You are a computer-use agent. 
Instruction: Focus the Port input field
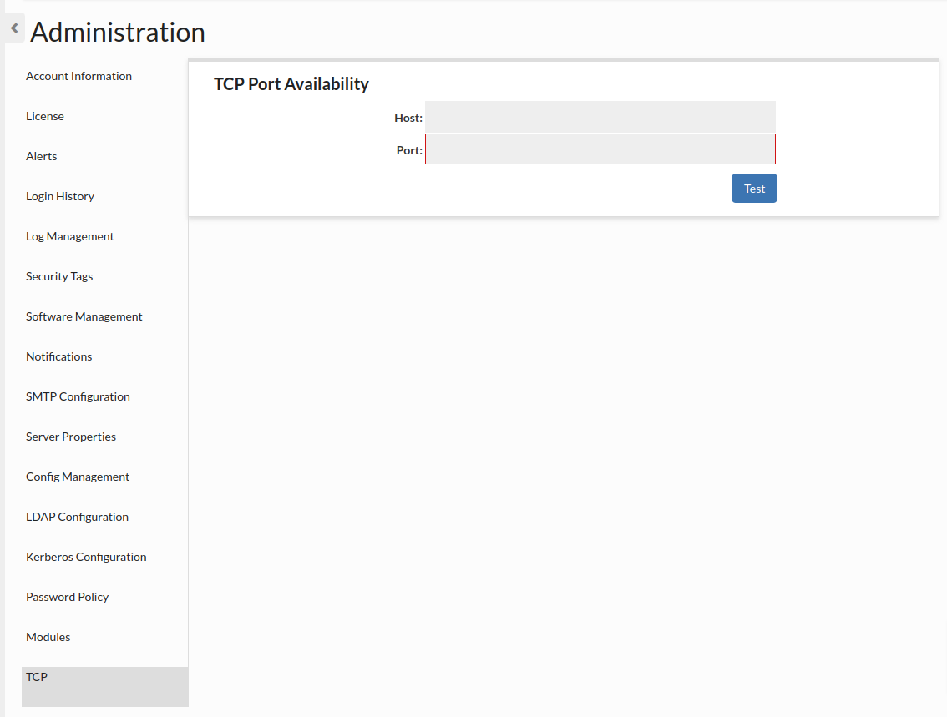click(x=600, y=149)
